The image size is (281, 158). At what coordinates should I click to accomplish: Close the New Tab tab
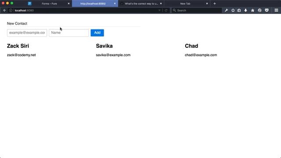207,4
